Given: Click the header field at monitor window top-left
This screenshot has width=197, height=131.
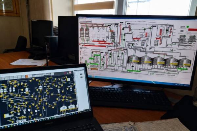Looking at the screenshot, I should tap(85, 21).
